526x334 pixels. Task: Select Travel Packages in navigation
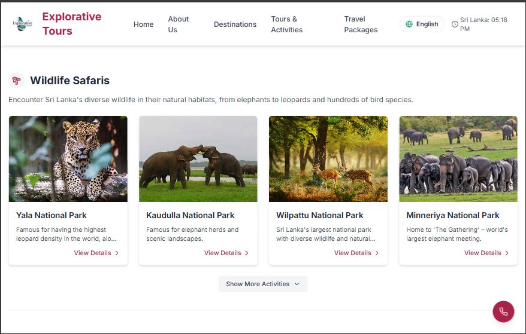[361, 24]
